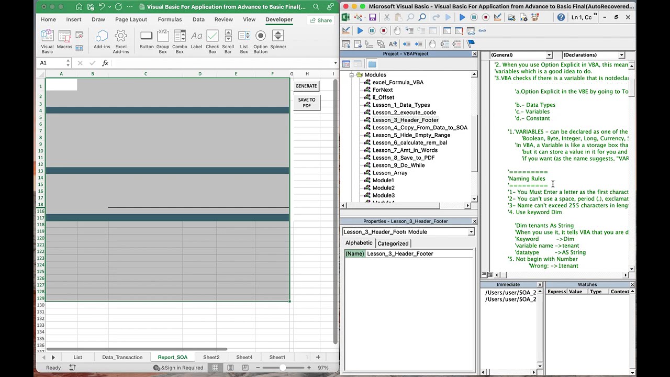Run macro with top toolbar play button
The width and height of the screenshot is (670, 377).
(462, 17)
